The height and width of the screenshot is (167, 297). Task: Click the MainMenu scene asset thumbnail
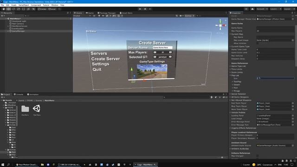coord(37,109)
